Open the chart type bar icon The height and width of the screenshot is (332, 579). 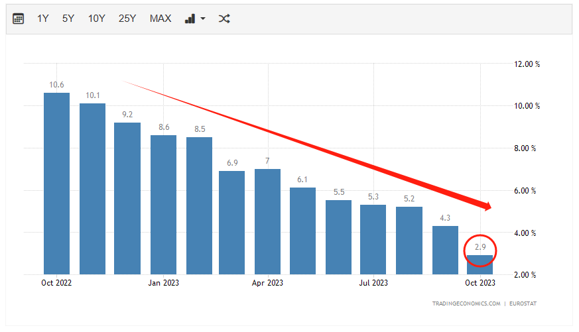point(190,19)
